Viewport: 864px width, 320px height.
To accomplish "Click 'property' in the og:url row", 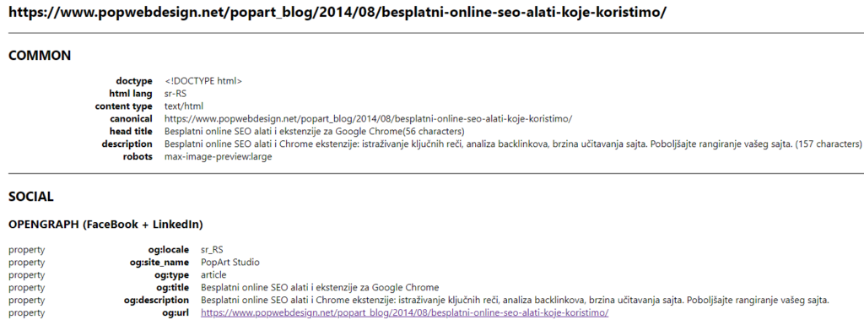I will click(26, 313).
